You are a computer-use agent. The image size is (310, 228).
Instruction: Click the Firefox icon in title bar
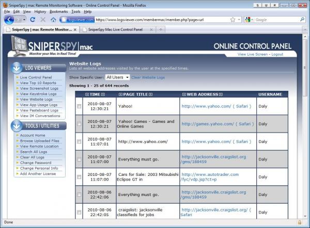coord(6,5)
